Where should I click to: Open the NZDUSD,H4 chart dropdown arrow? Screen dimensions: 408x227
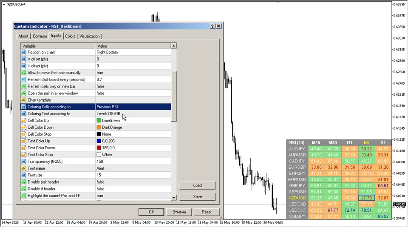[4, 4]
